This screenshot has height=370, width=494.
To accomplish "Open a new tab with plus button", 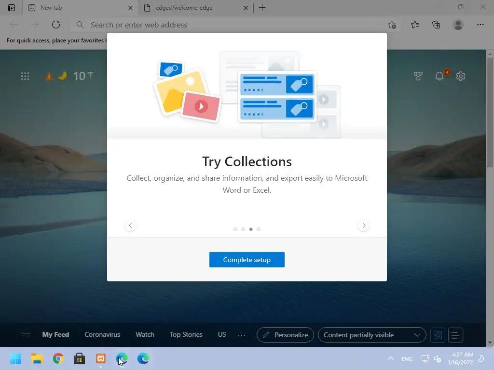I will 262,8.
